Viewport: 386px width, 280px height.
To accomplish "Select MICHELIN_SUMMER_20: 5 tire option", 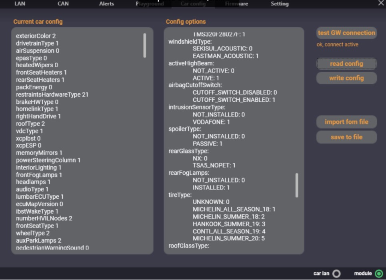I will tap(229, 238).
